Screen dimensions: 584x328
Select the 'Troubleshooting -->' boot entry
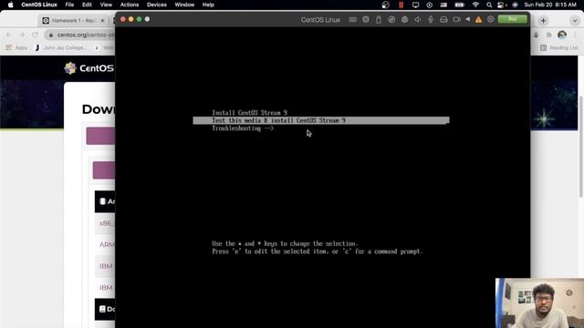[x=243, y=128]
